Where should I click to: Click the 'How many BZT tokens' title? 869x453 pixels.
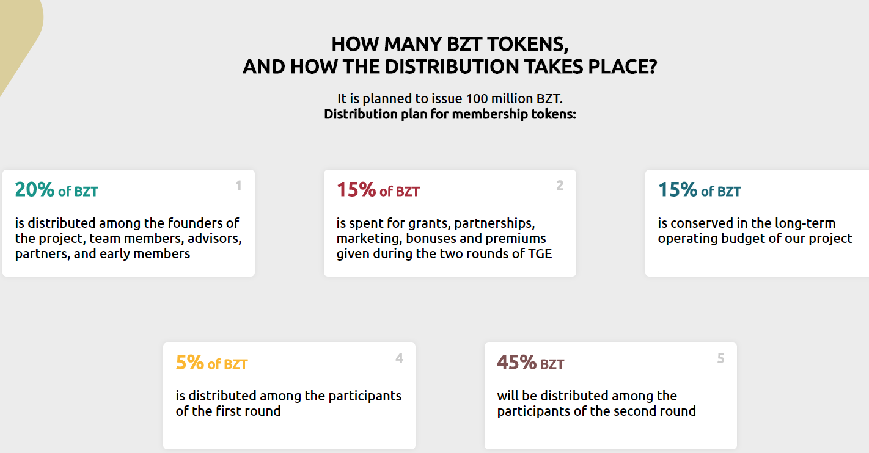[x=450, y=44]
